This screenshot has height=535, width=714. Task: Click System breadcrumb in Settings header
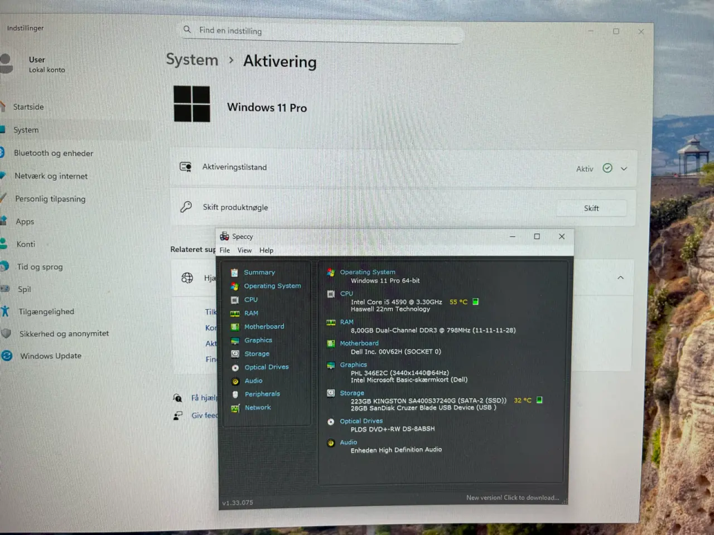pyautogui.click(x=192, y=60)
